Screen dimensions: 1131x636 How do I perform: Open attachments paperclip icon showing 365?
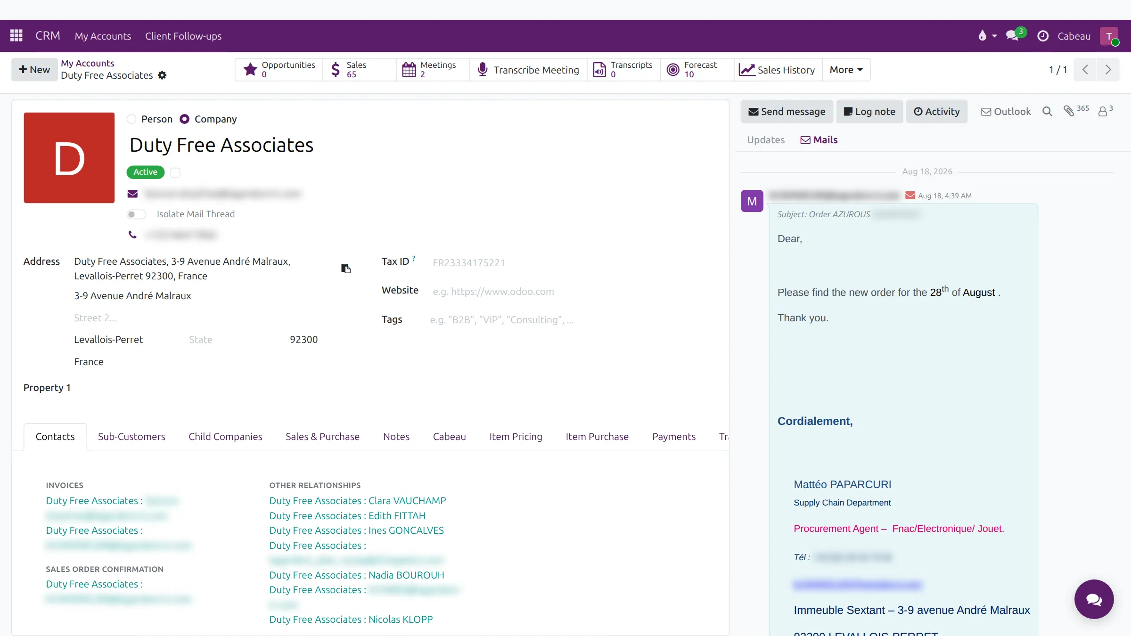point(1076,110)
